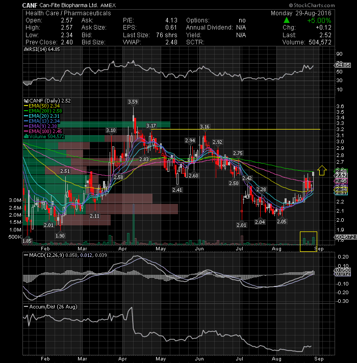Click the Chg value +0.12
The height and width of the screenshot is (363, 357).
323,28
